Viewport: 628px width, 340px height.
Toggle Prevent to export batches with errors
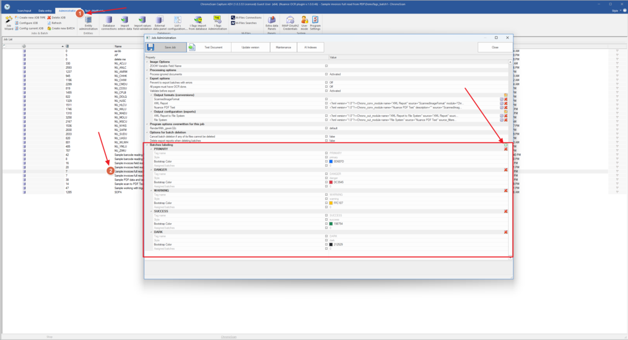tap(326, 83)
